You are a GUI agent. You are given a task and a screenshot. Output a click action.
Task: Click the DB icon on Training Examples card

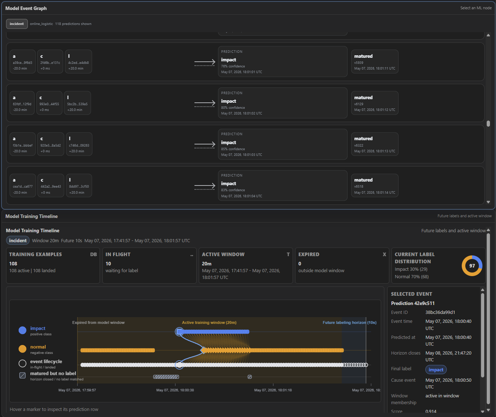(x=93, y=254)
